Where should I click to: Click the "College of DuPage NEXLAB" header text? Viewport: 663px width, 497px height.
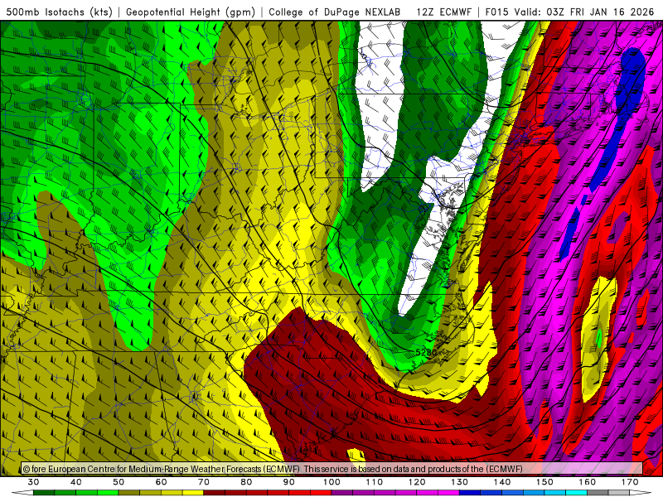point(335,12)
